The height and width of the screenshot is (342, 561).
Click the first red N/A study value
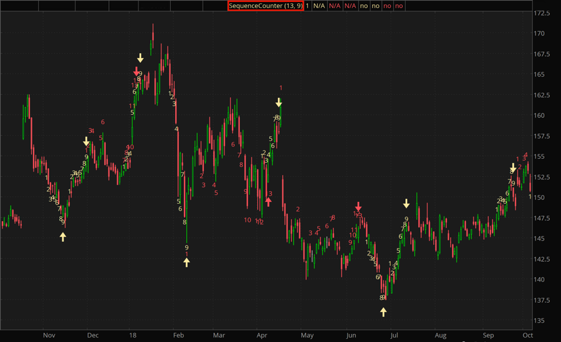335,6
